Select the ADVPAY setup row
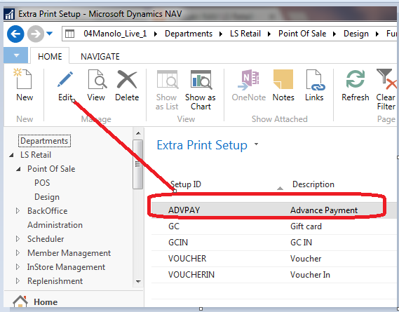Viewport: 399px width, 312px height. pyautogui.click(x=273, y=210)
